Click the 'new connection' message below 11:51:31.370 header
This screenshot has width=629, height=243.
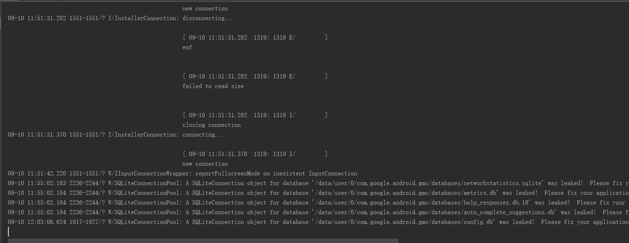205,164
